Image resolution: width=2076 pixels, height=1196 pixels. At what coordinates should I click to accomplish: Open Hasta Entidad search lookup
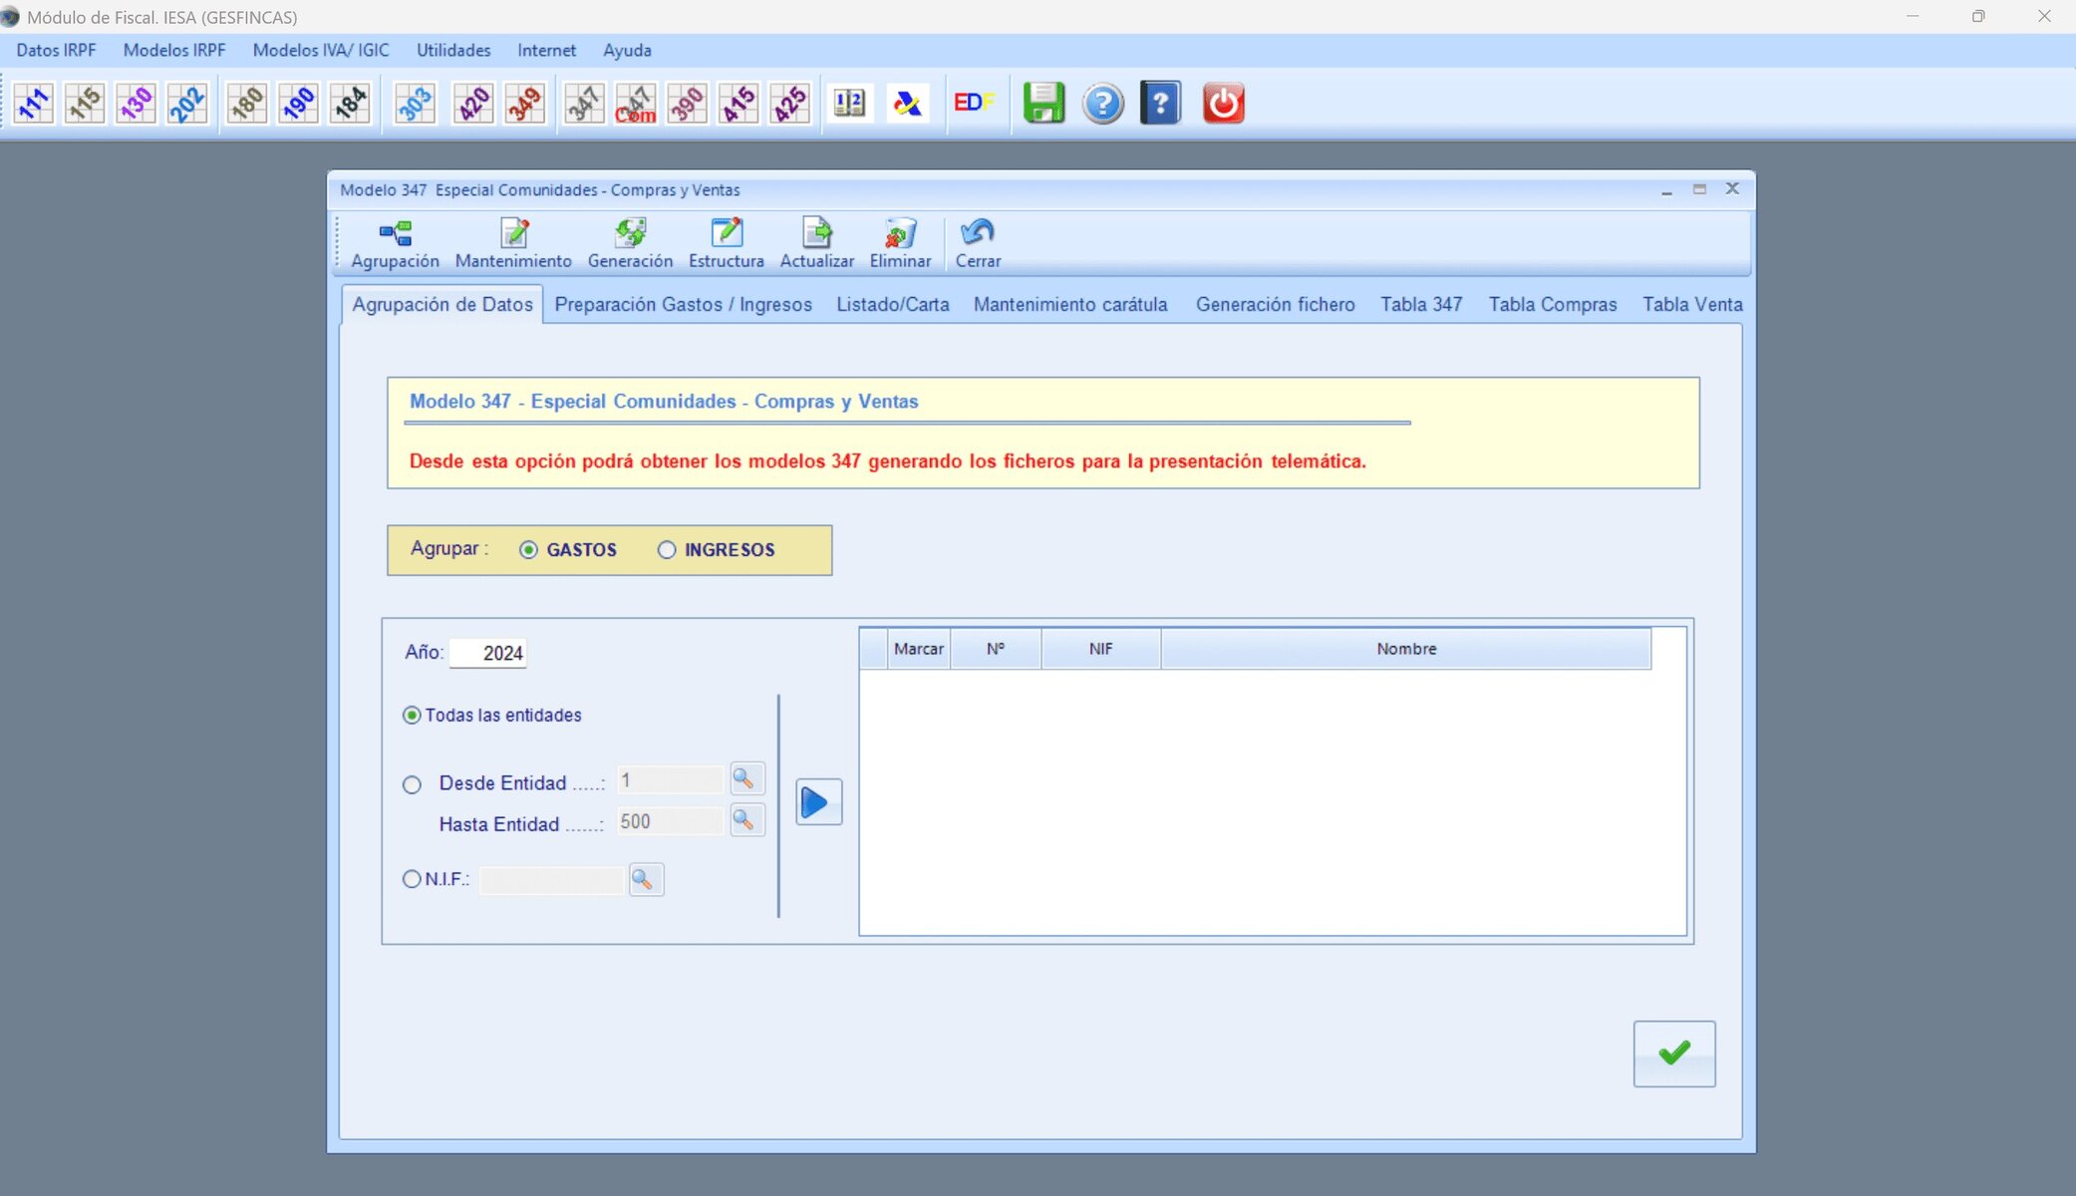click(745, 821)
